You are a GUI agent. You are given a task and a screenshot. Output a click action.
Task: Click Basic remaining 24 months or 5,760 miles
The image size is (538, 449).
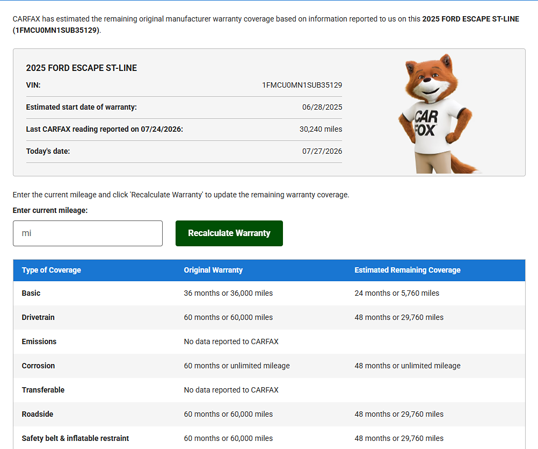[397, 293]
